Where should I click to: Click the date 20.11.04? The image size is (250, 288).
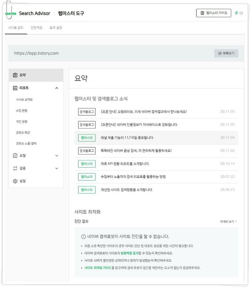click(x=227, y=138)
